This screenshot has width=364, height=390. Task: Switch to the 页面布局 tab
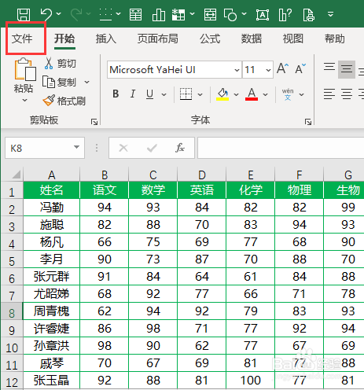click(x=158, y=39)
